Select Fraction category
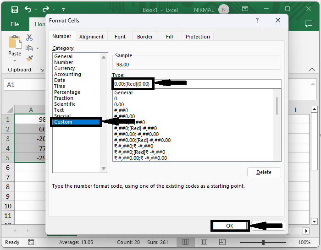The height and width of the screenshot is (250, 321). coord(64,98)
